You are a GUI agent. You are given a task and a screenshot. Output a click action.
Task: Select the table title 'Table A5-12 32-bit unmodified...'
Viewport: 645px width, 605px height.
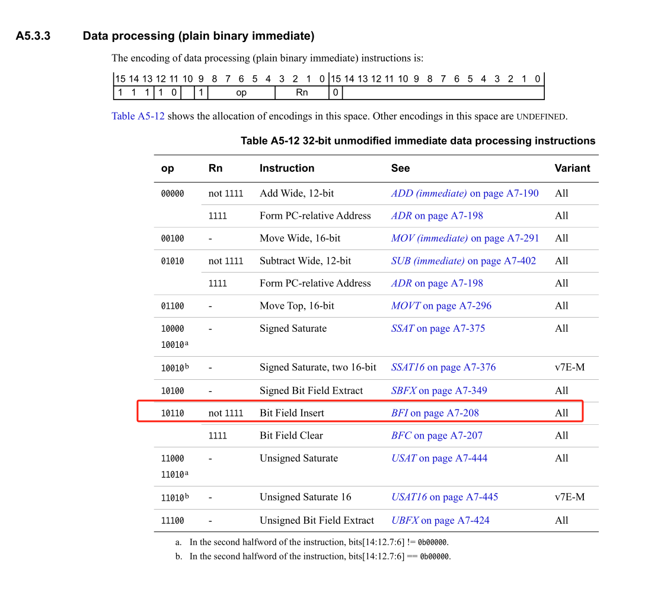(418, 141)
